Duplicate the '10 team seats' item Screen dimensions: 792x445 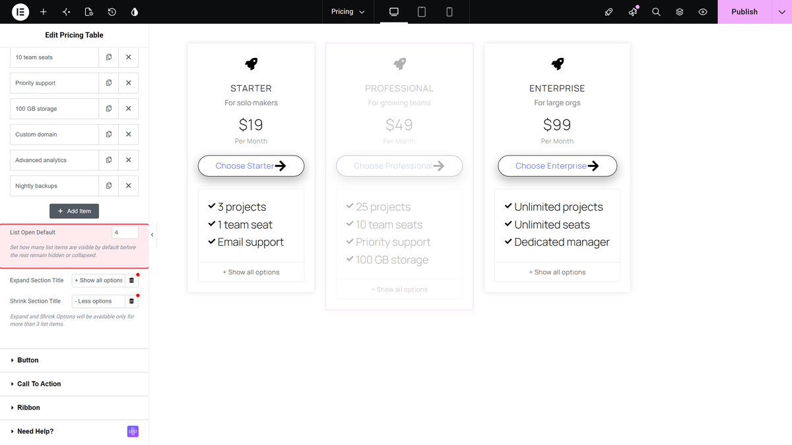pos(109,57)
